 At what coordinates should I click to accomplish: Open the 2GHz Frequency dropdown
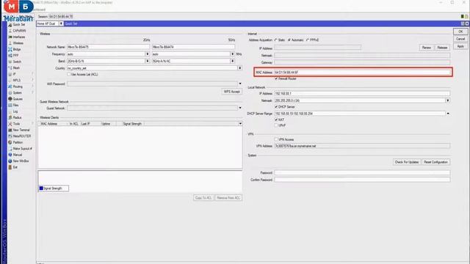pyautogui.click(x=147, y=54)
